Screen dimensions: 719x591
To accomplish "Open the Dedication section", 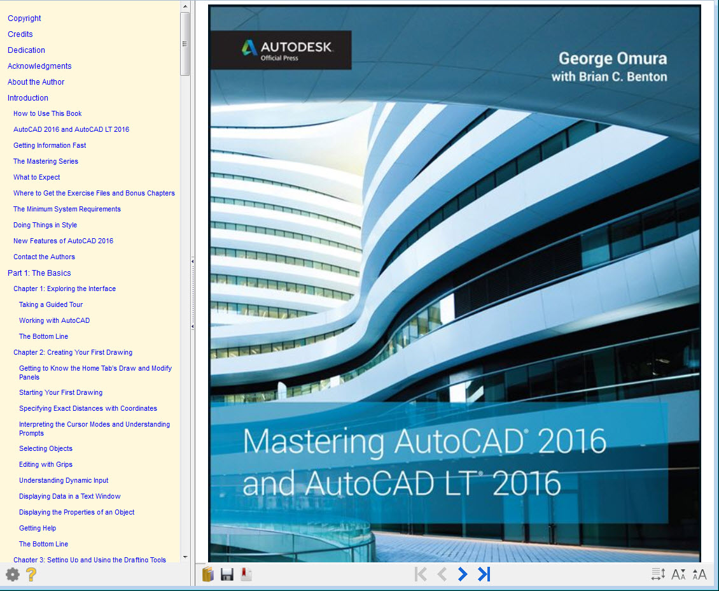I will (x=26, y=50).
